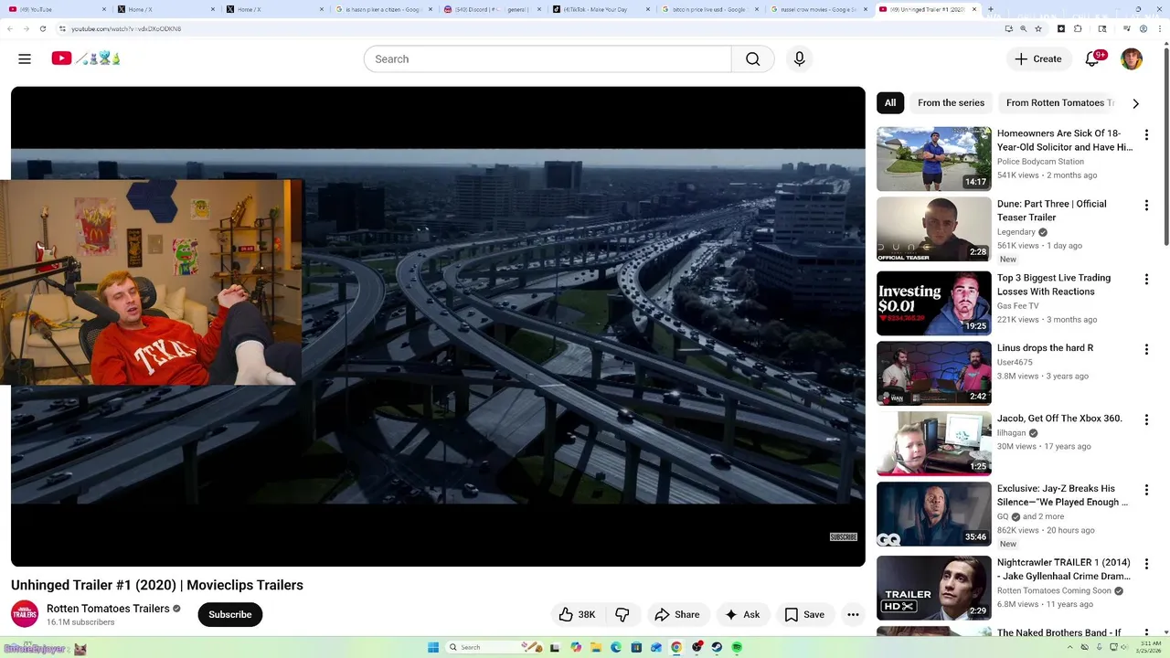Open Dune Part Three teaser thumbnail

(x=933, y=229)
